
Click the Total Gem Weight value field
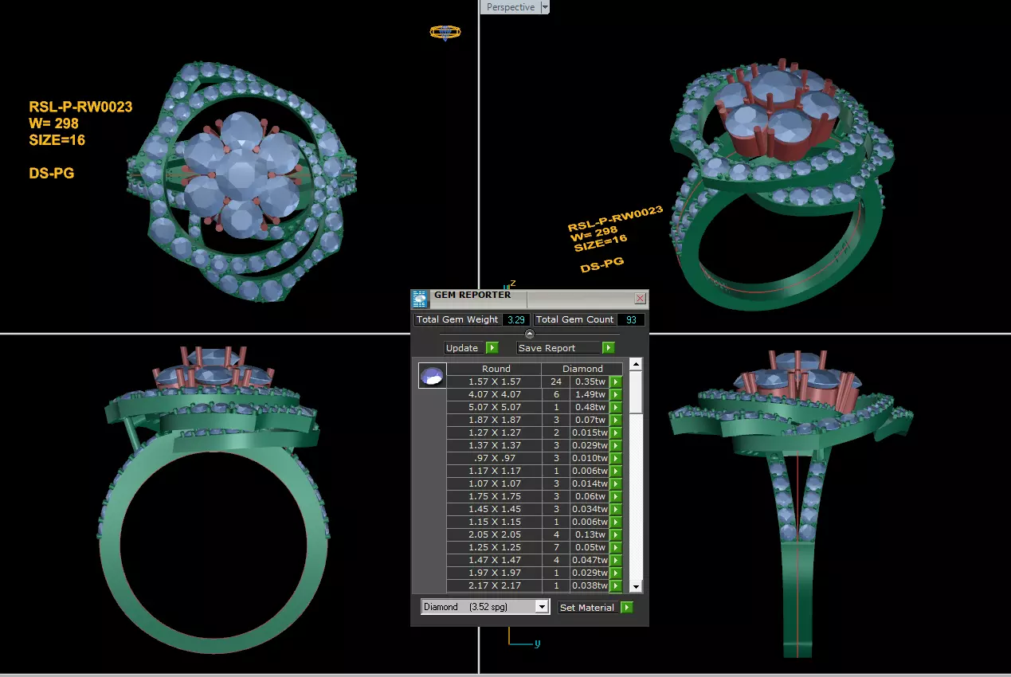tap(515, 319)
